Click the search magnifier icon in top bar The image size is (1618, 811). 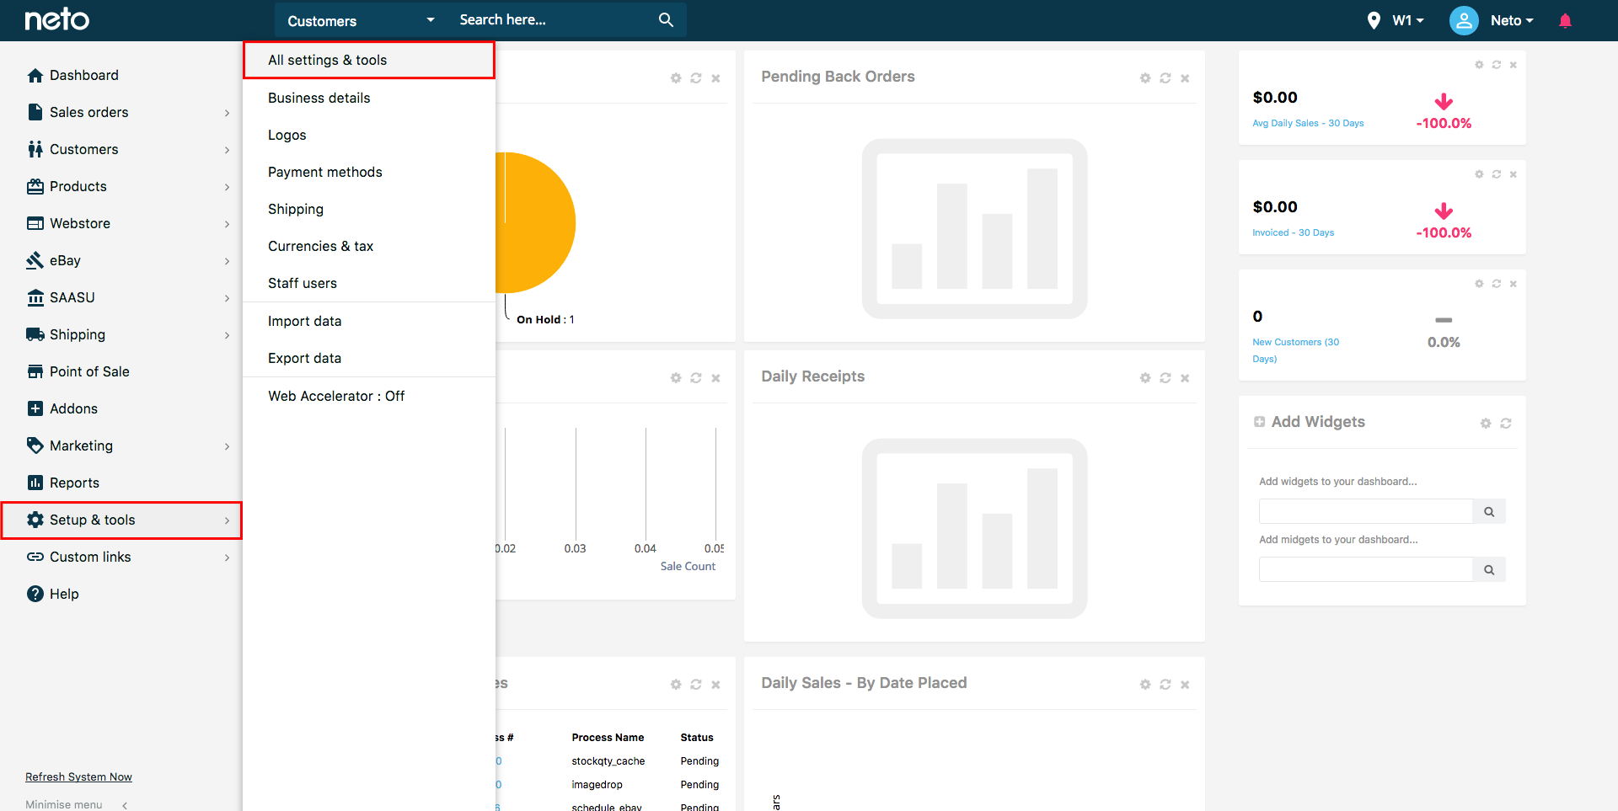point(666,19)
